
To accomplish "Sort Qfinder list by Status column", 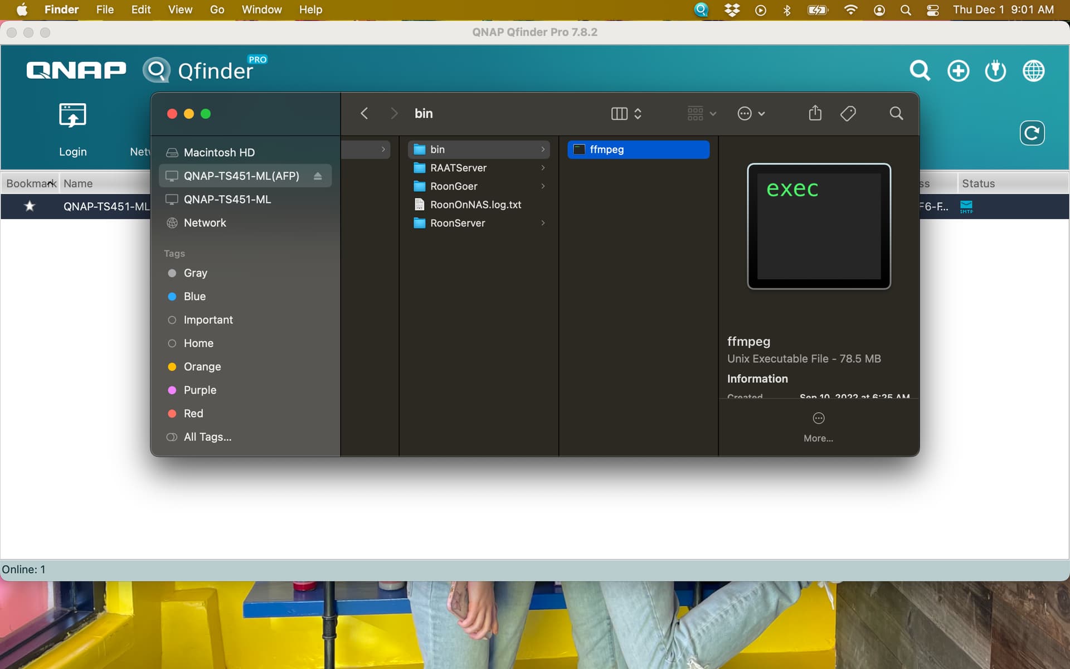I will tap(978, 183).
